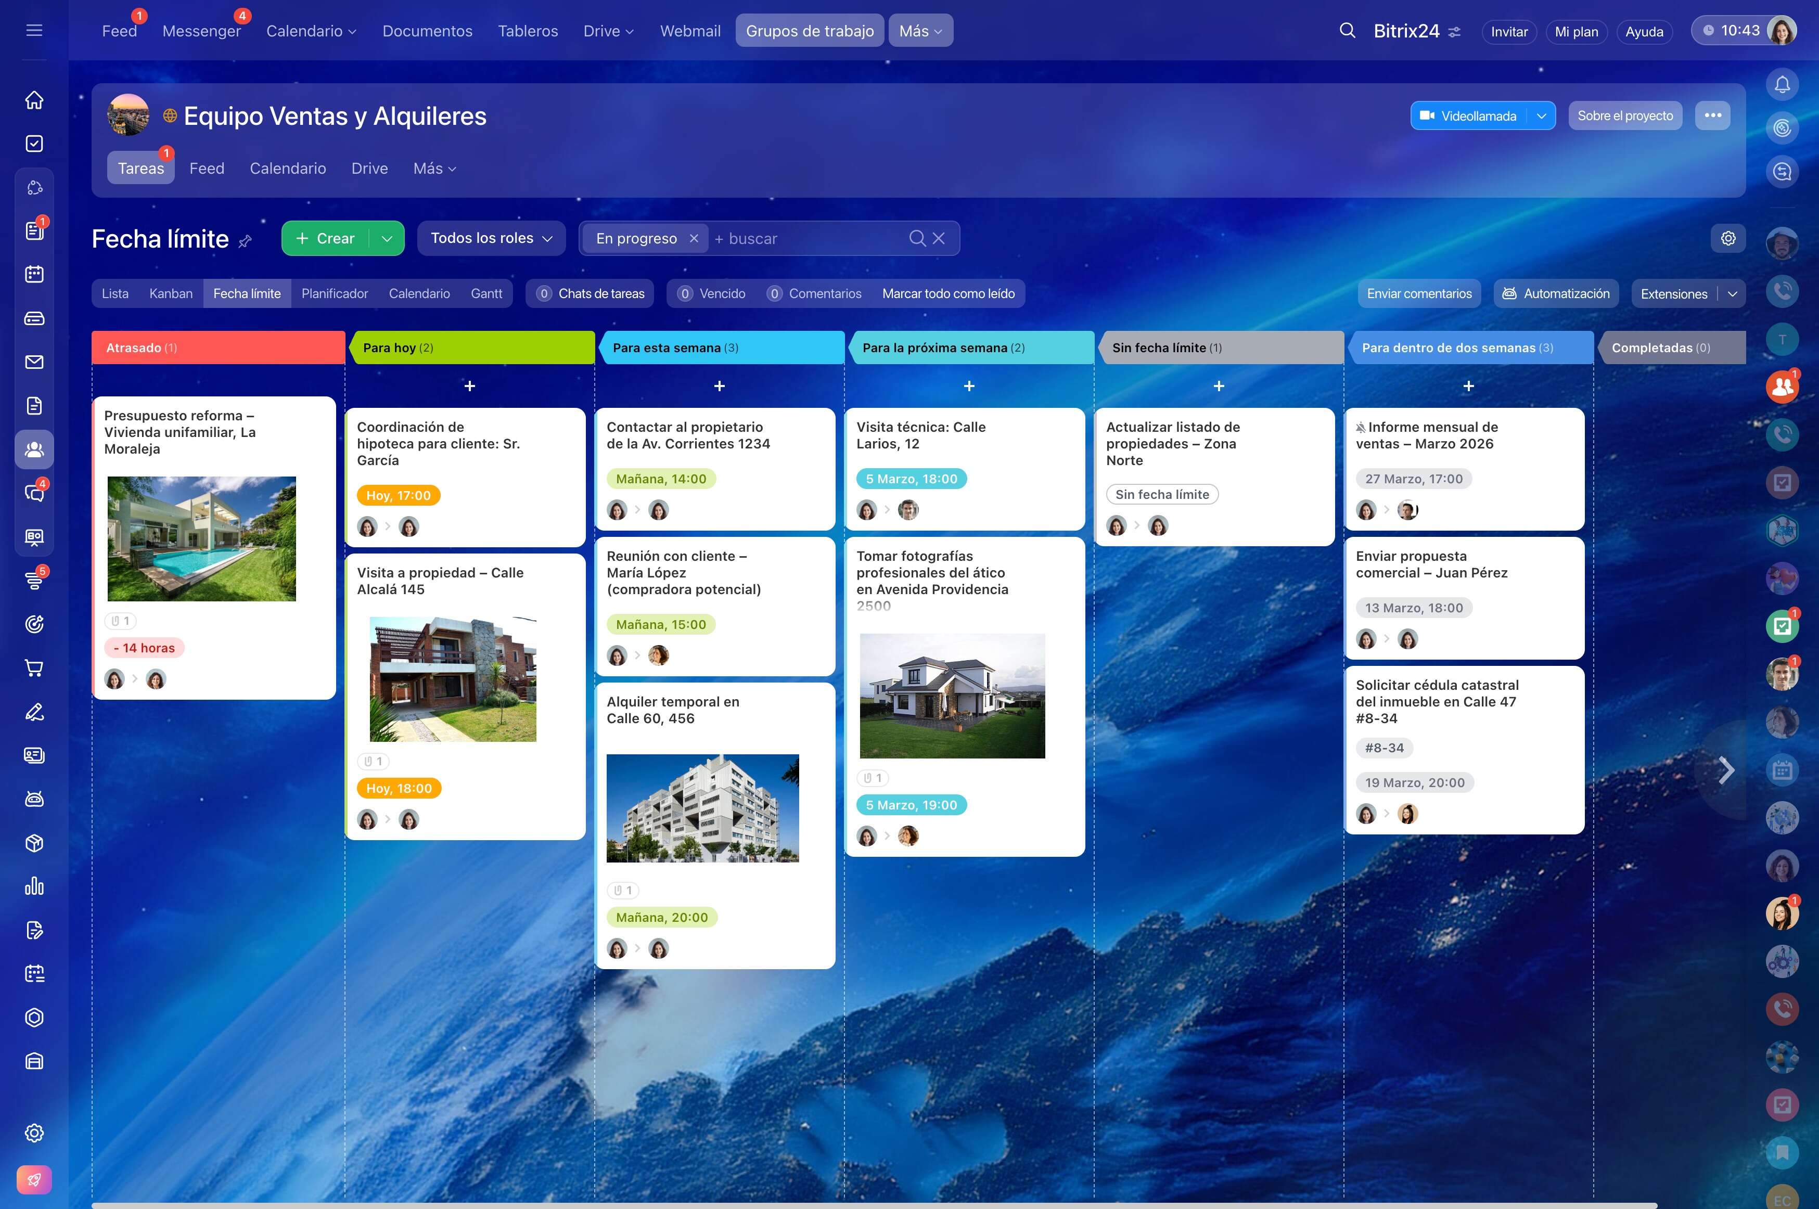This screenshot has height=1209, width=1819.
Task: Toggle the Vencido counter filter
Action: tap(712, 294)
